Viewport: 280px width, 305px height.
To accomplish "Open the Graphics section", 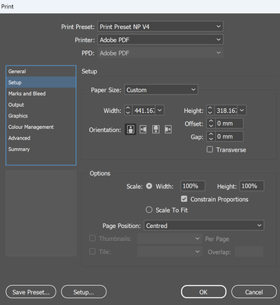I will click(41, 116).
